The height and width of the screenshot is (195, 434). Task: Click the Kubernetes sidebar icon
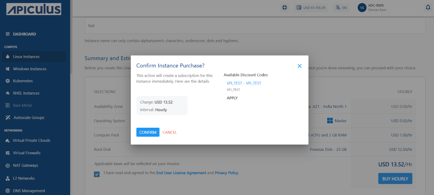click(x=8, y=81)
